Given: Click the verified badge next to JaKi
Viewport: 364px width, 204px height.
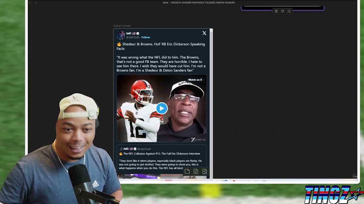Looking at the screenshot, I should 138,33.
